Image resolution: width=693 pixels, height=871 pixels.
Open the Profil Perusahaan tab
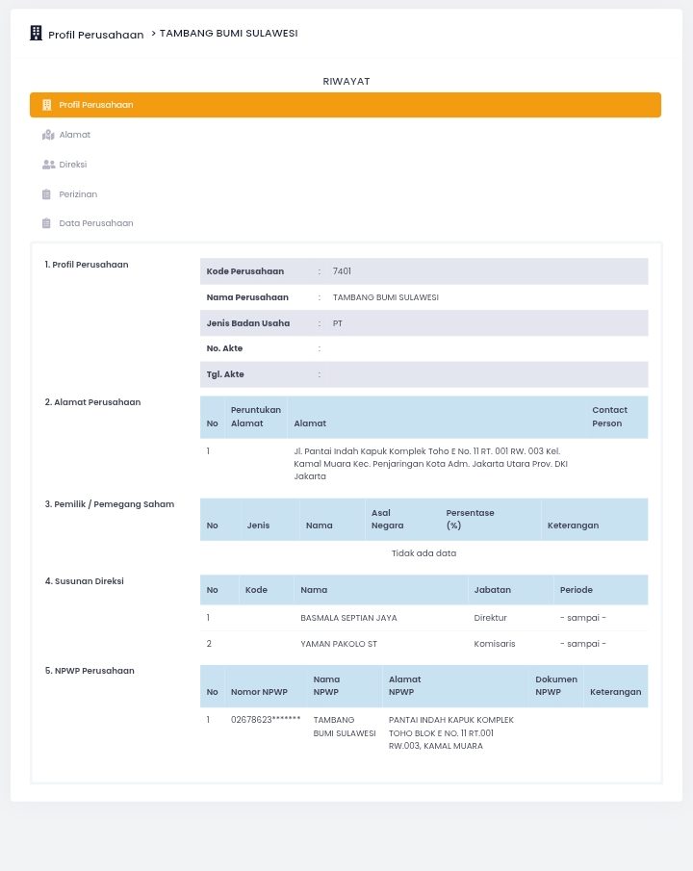[96, 105]
